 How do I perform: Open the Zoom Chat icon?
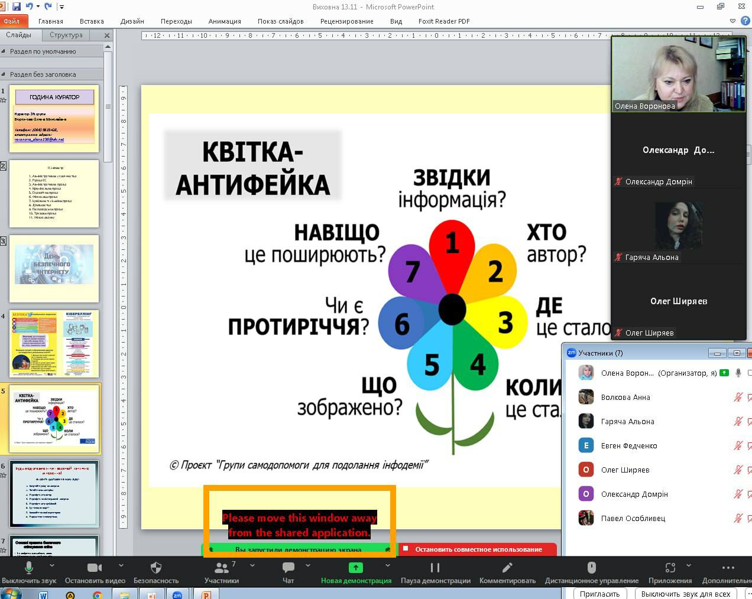pyautogui.click(x=288, y=568)
